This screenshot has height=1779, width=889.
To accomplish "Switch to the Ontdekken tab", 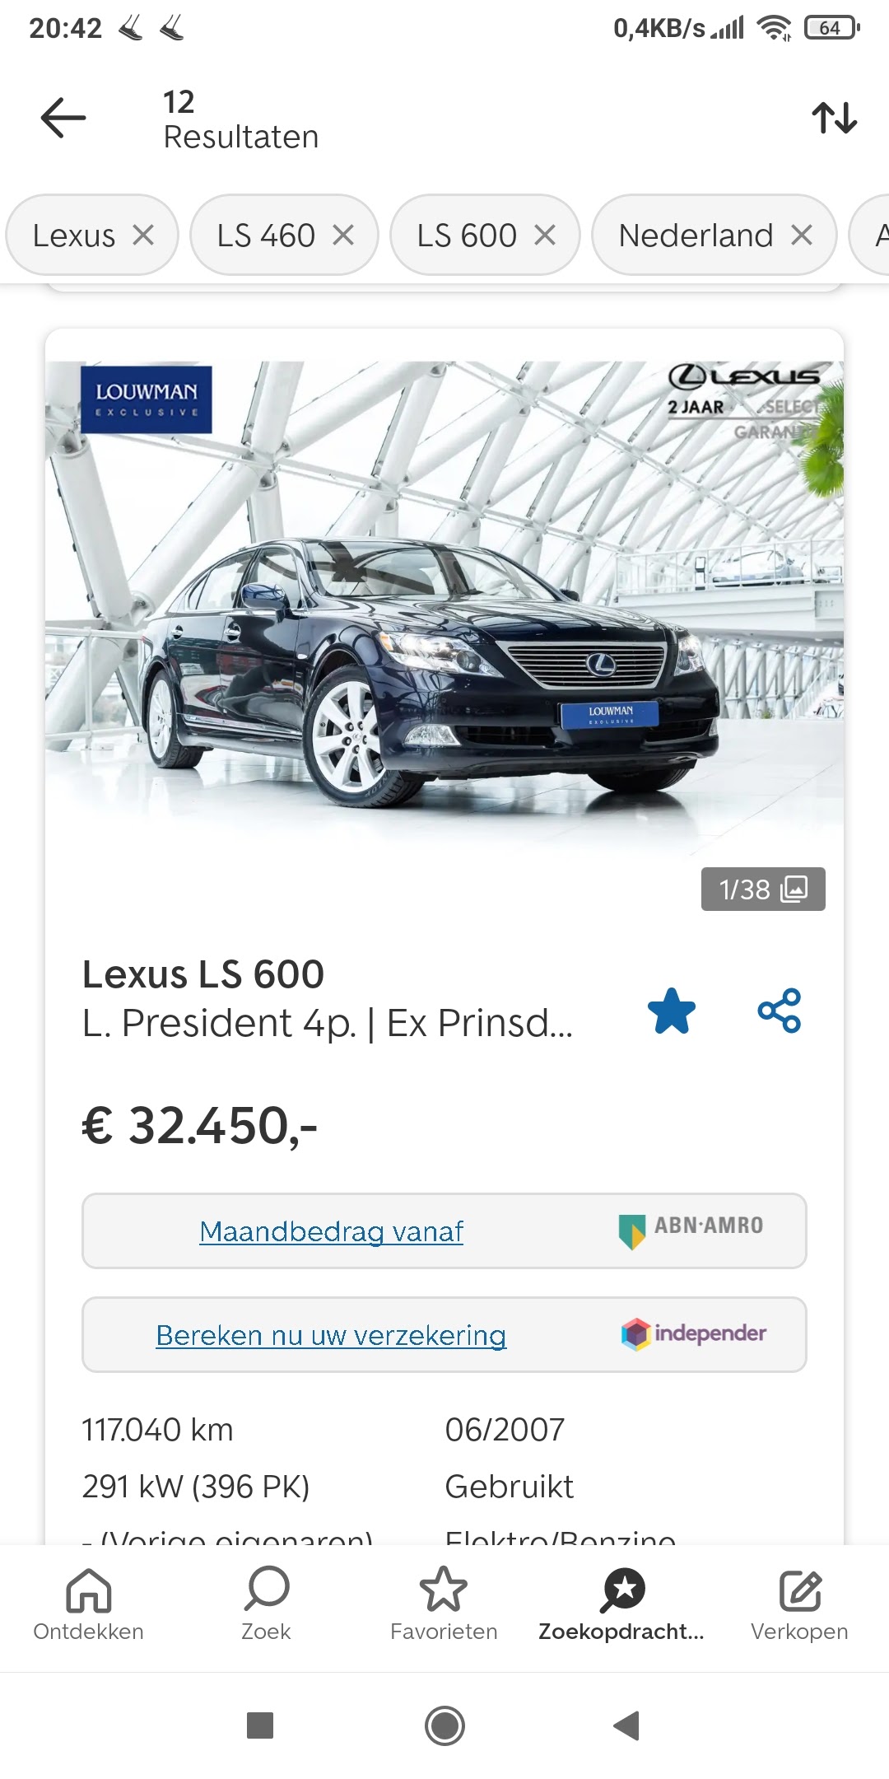I will point(89,1604).
